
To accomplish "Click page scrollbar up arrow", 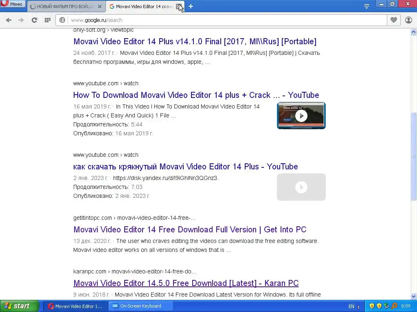I will click(414, 32).
